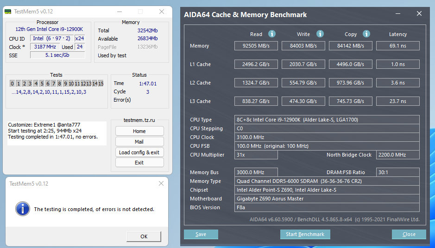Click L3 Cache Read value 838.27 GB/s
435x248 pixels.
(x=256, y=101)
